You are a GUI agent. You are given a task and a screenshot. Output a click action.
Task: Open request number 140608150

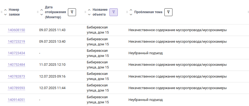16,30
